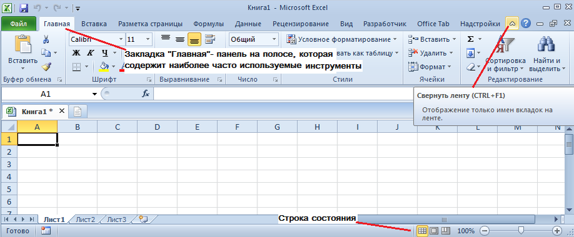Viewport: 574px width, 237px height.
Task: Open the font size 11 dropdown
Action: pos(148,39)
